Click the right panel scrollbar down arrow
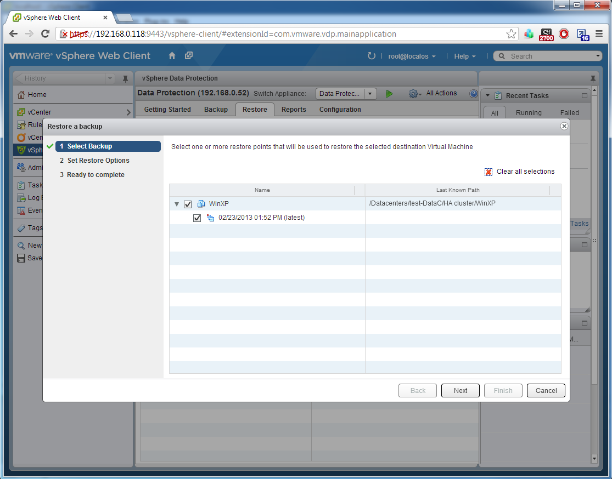612x479 pixels. [x=594, y=459]
